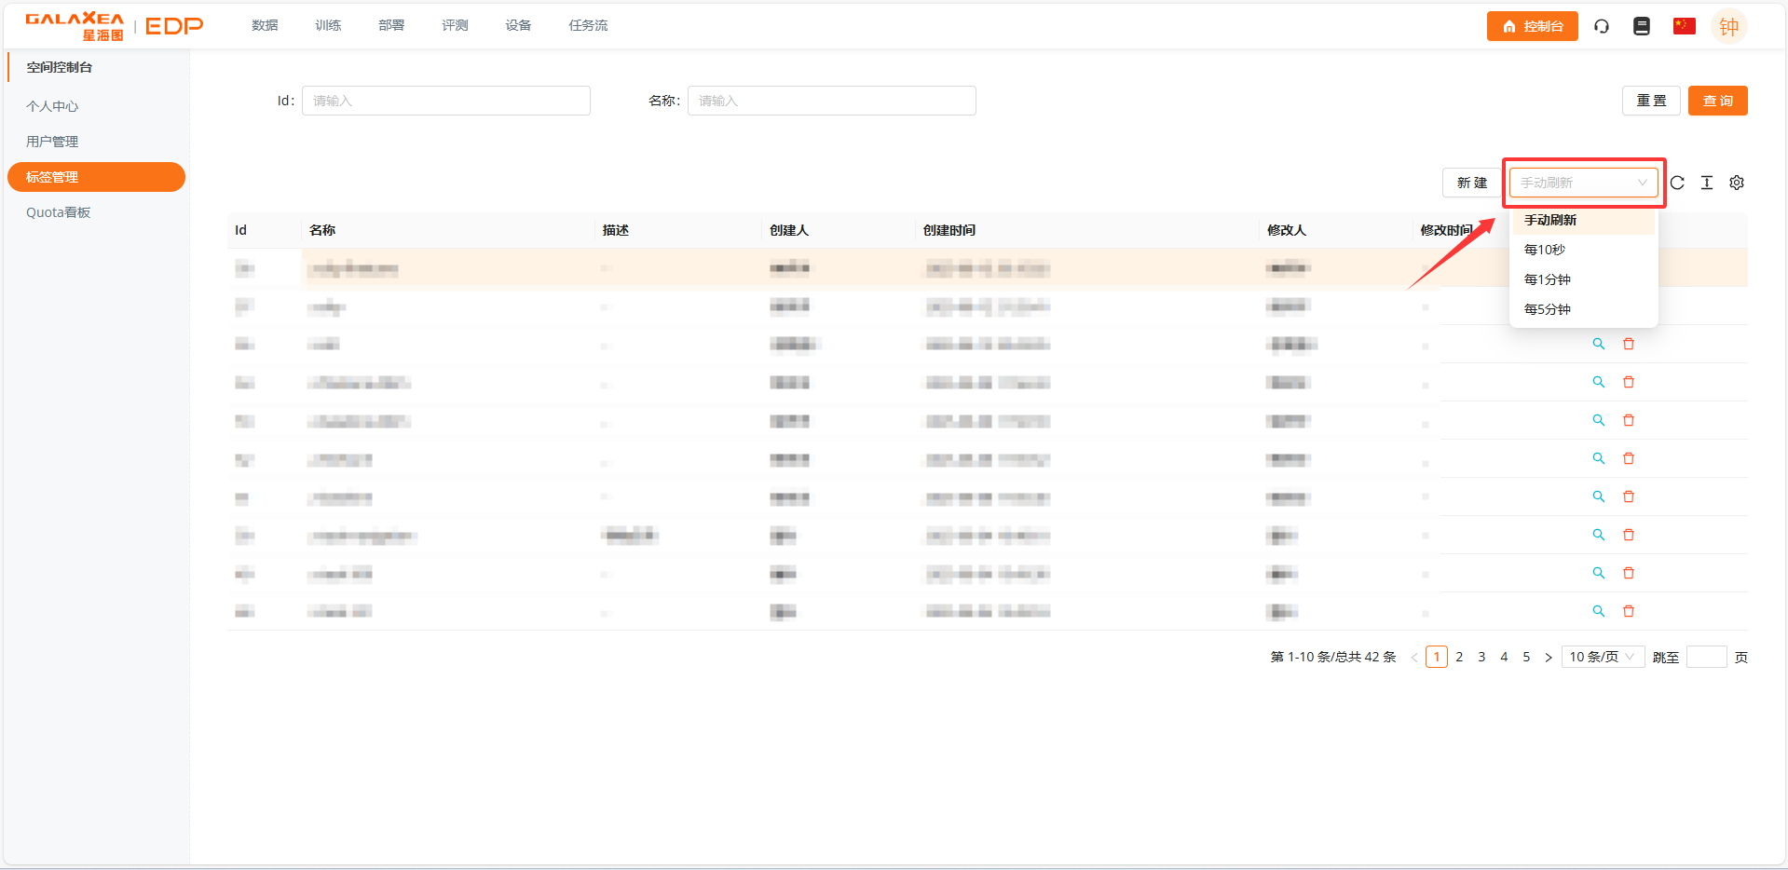The height and width of the screenshot is (870, 1788).
Task: Select the 每10秒 refresh option
Action: click(x=1545, y=250)
